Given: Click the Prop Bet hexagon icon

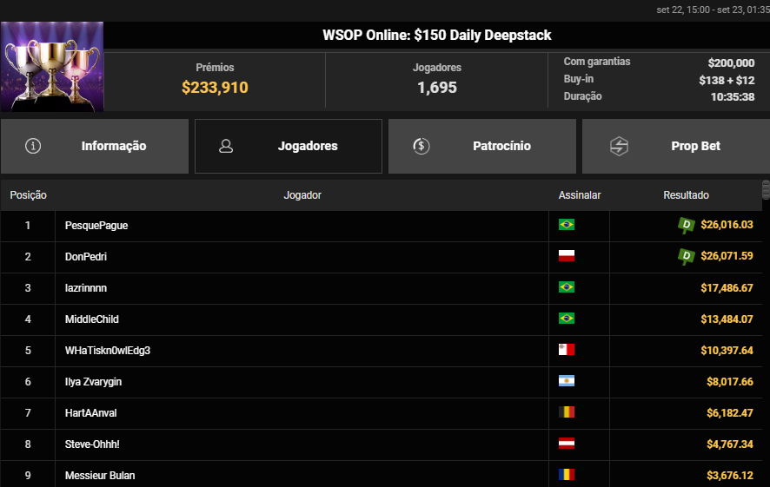Looking at the screenshot, I should pyautogui.click(x=619, y=146).
